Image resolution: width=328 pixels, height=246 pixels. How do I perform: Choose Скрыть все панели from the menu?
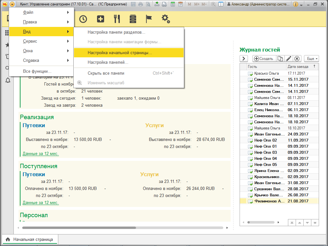click(106, 73)
